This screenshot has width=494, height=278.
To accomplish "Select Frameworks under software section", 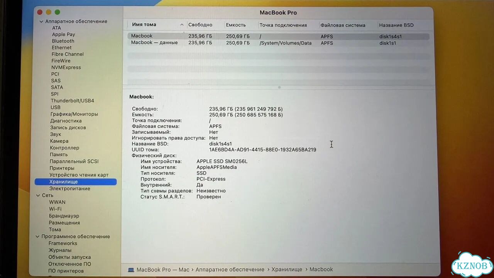I will [63, 243].
